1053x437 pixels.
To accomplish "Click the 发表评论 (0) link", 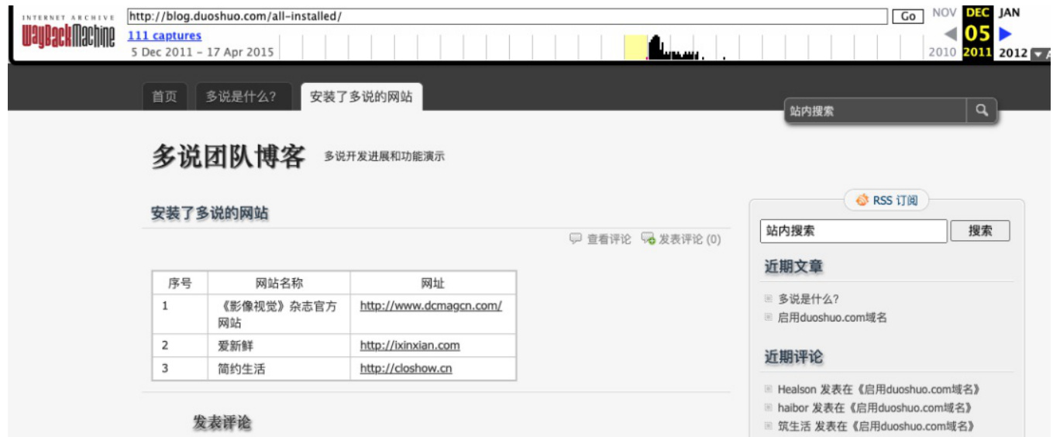I will (x=690, y=239).
